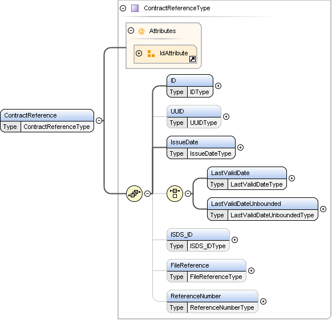
Task: Click the ContractReferenceType title text
Action: coord(177,8)
